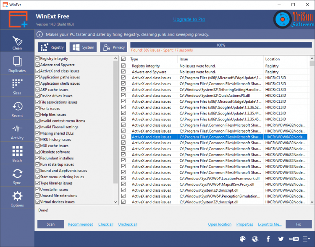Toggle select-all checkbox in results header
Viewport: 315px width, 247px height.
point(123,59)
